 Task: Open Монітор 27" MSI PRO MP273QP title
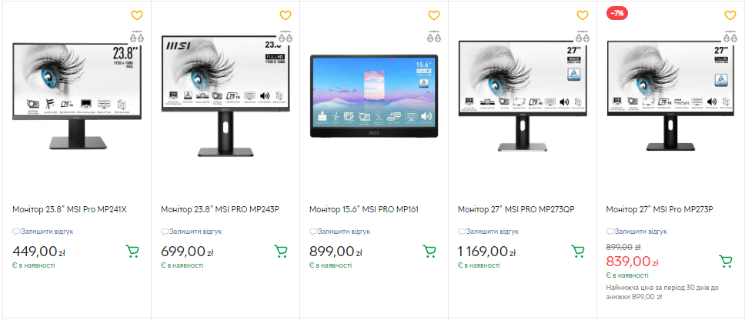point(516,209)
